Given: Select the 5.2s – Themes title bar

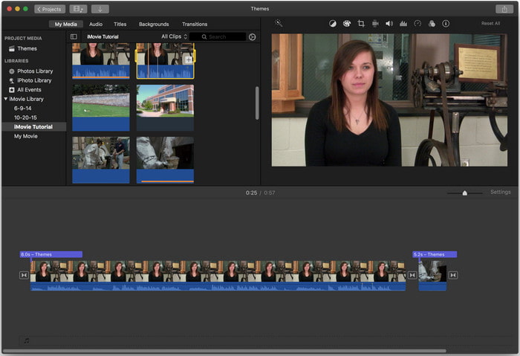Looking at the screenshot, I should pyautogui.click(x=435, y=254).
